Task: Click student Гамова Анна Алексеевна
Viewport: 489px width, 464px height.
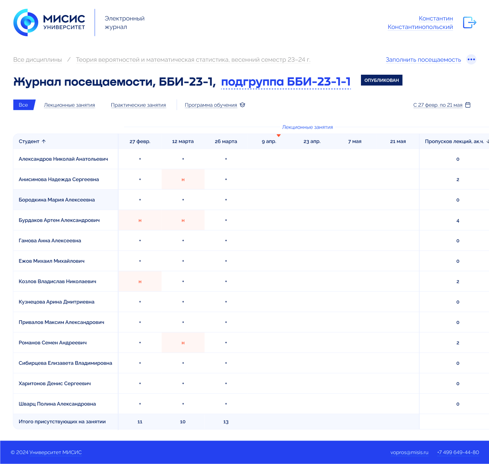Action: click(x=50, y=241)
